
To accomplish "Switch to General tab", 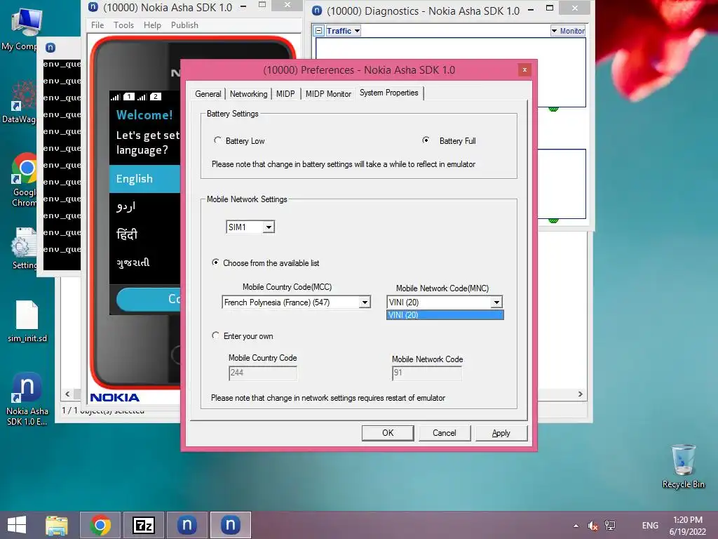I will [208, 93].
